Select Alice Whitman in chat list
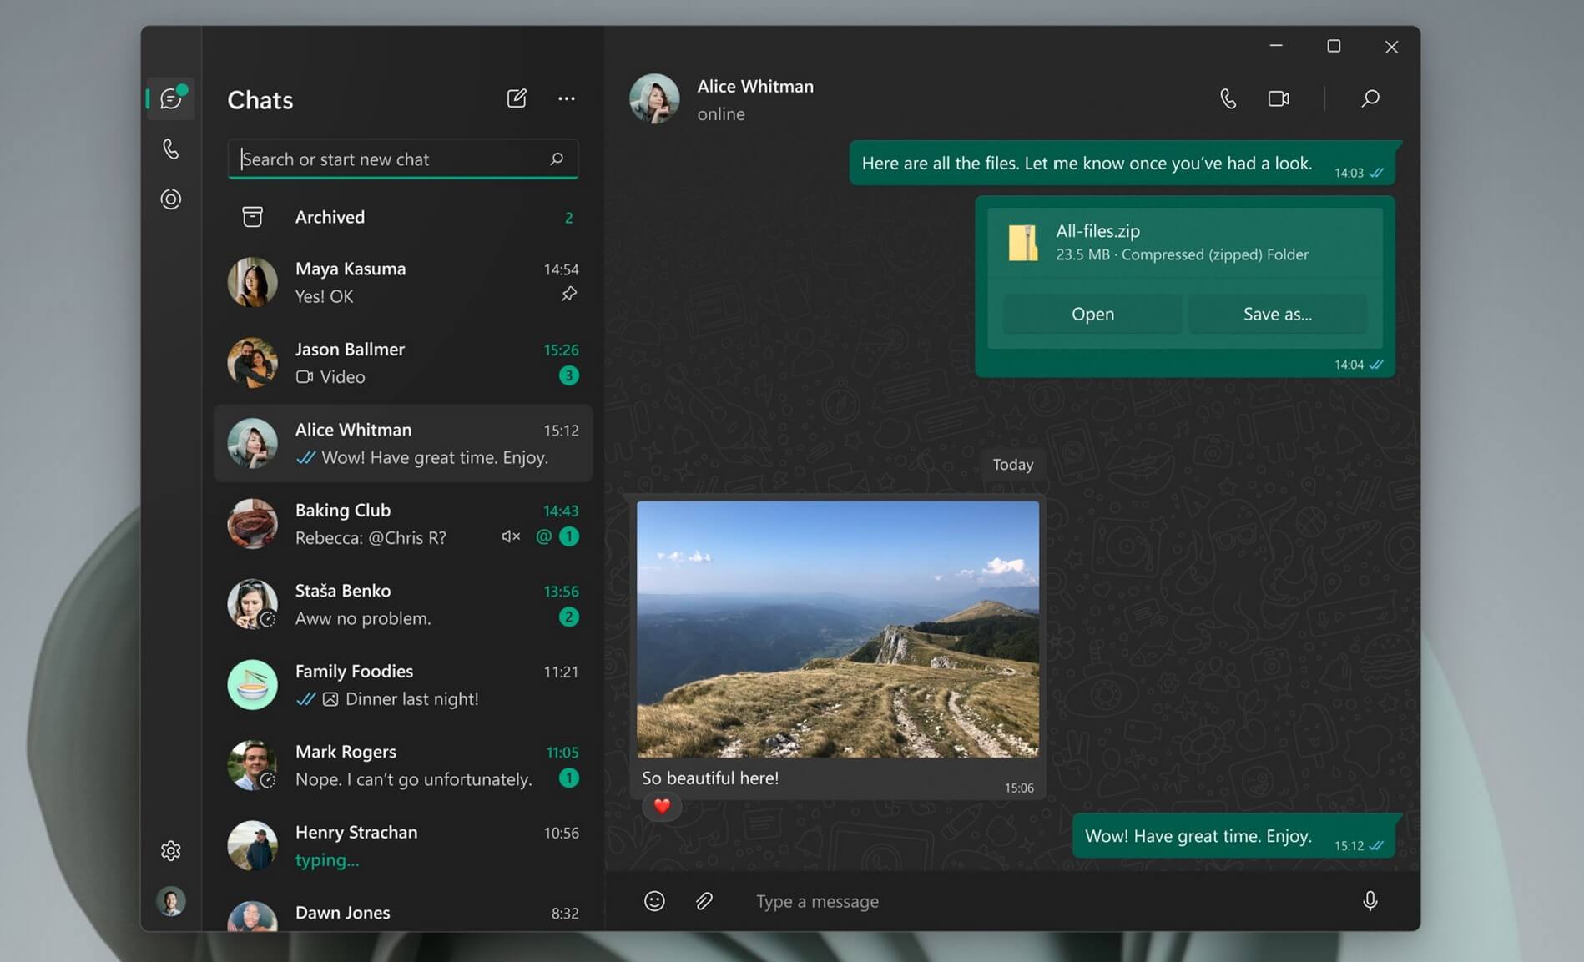This screenshot has height=962, width=1584. click(403, 443)
